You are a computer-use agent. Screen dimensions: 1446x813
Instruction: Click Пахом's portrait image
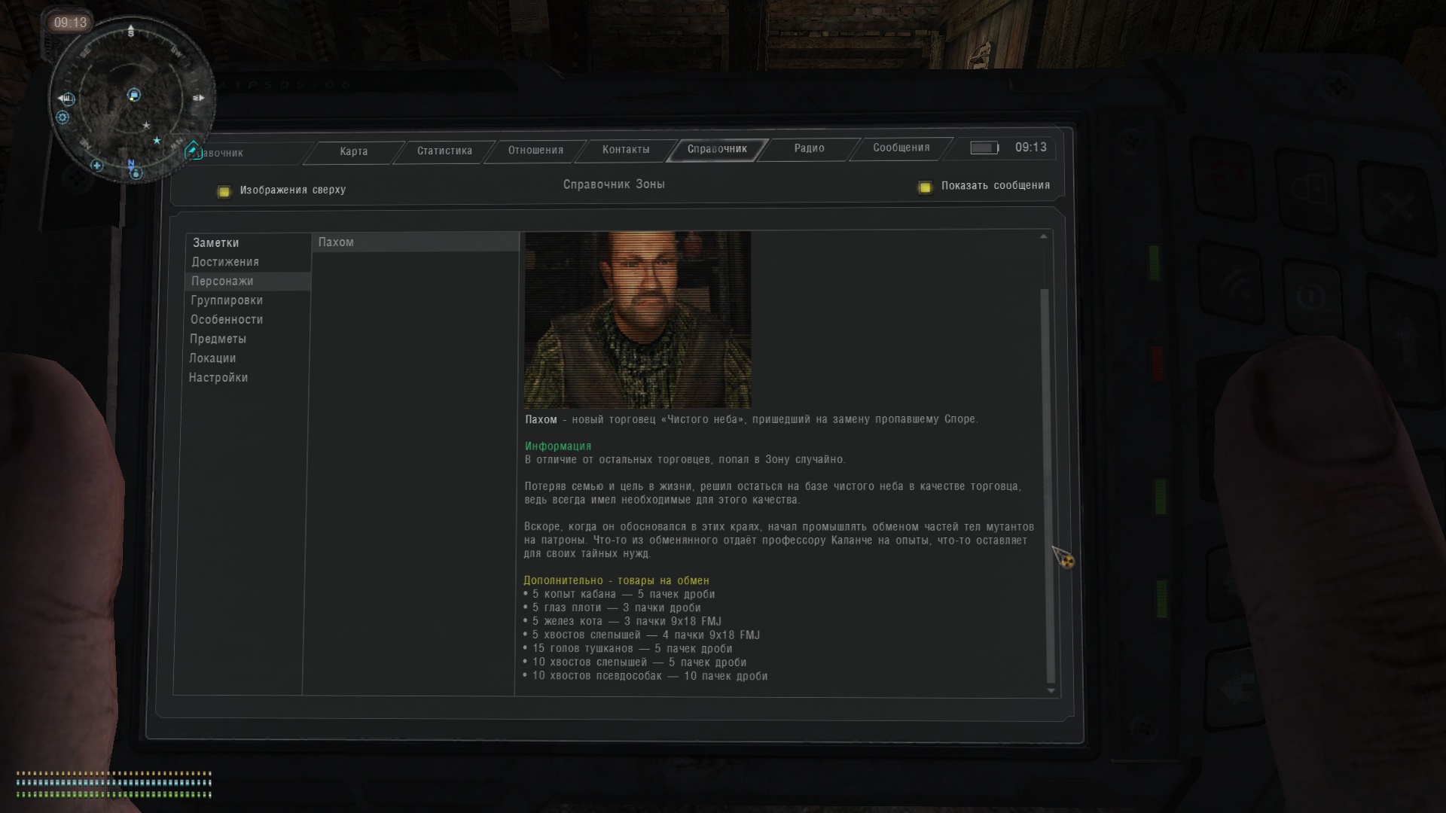(638, 319)
